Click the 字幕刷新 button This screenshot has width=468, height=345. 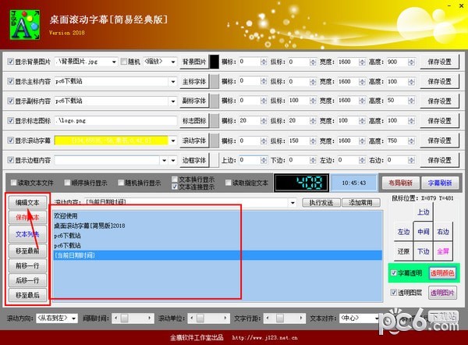pyautogui.click(x=440, y=183)
